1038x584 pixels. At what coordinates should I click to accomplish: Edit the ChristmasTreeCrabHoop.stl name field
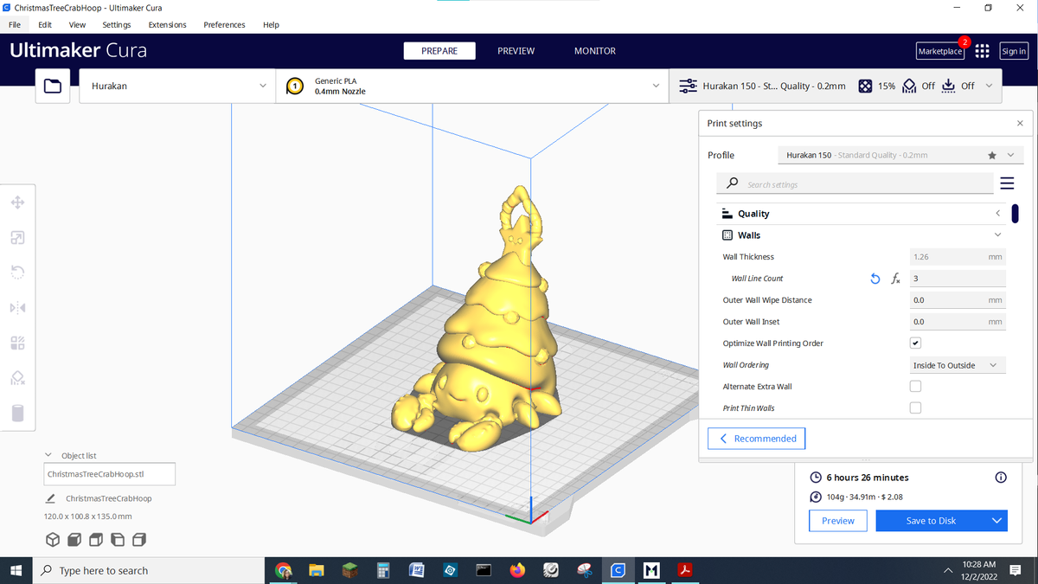click(x=109, y=474)
